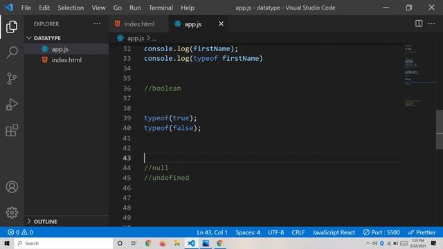The width and height of the screenshot is (443, 249).
Task: Open the Edit menu
Action: point(44,8)
